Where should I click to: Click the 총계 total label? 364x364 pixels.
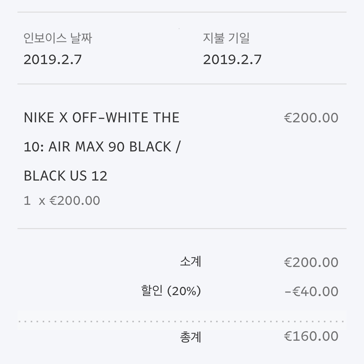coord(191,337)
